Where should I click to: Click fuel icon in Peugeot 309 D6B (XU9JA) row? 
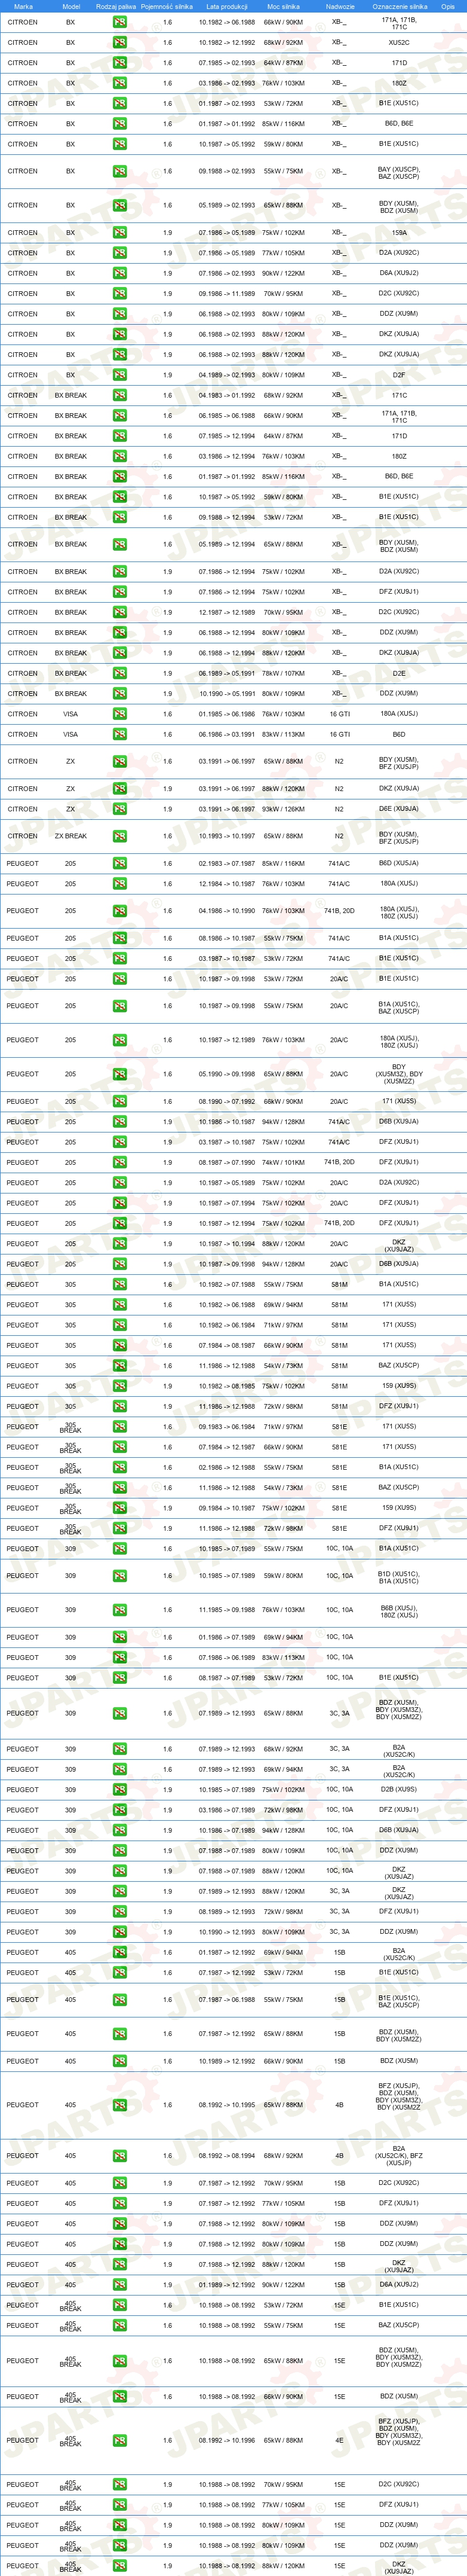point(120,1830)
